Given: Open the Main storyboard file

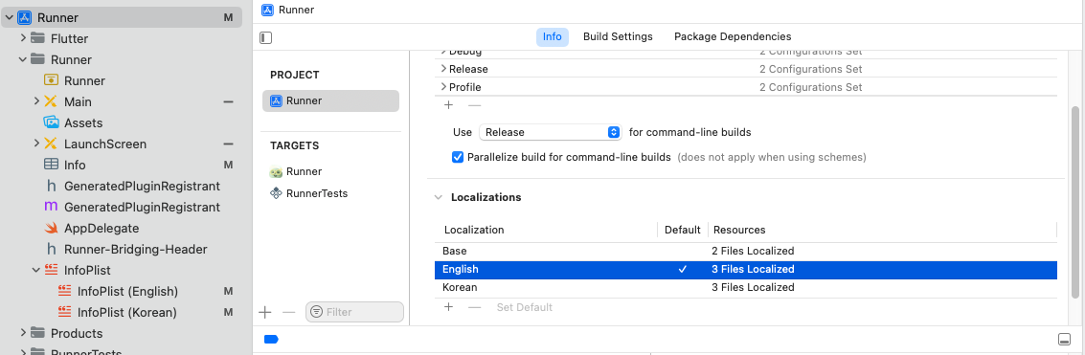Looking at the screenshot, I should [x=78, y=101].
